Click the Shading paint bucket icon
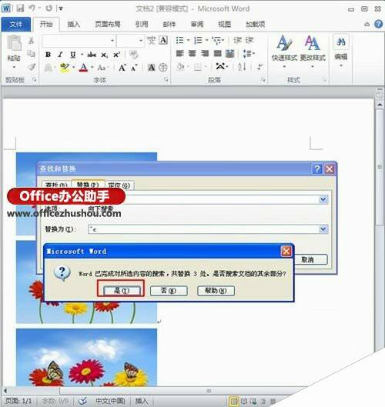The image size is (385, 407). pyautogui.click(x=180, y=67)
